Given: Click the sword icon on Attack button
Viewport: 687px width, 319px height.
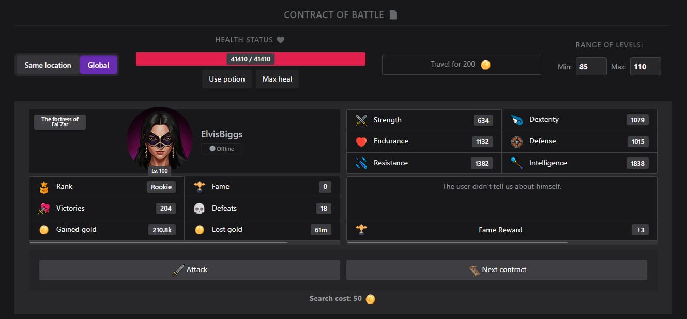Looking at the screenshot, I should coord(178,270).
